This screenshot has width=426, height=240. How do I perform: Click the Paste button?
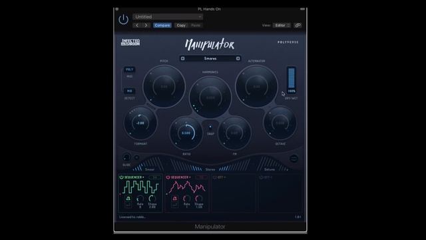(x=196, y=25)
